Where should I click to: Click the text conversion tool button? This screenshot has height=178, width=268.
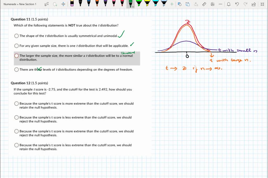[x=196, y=4]
